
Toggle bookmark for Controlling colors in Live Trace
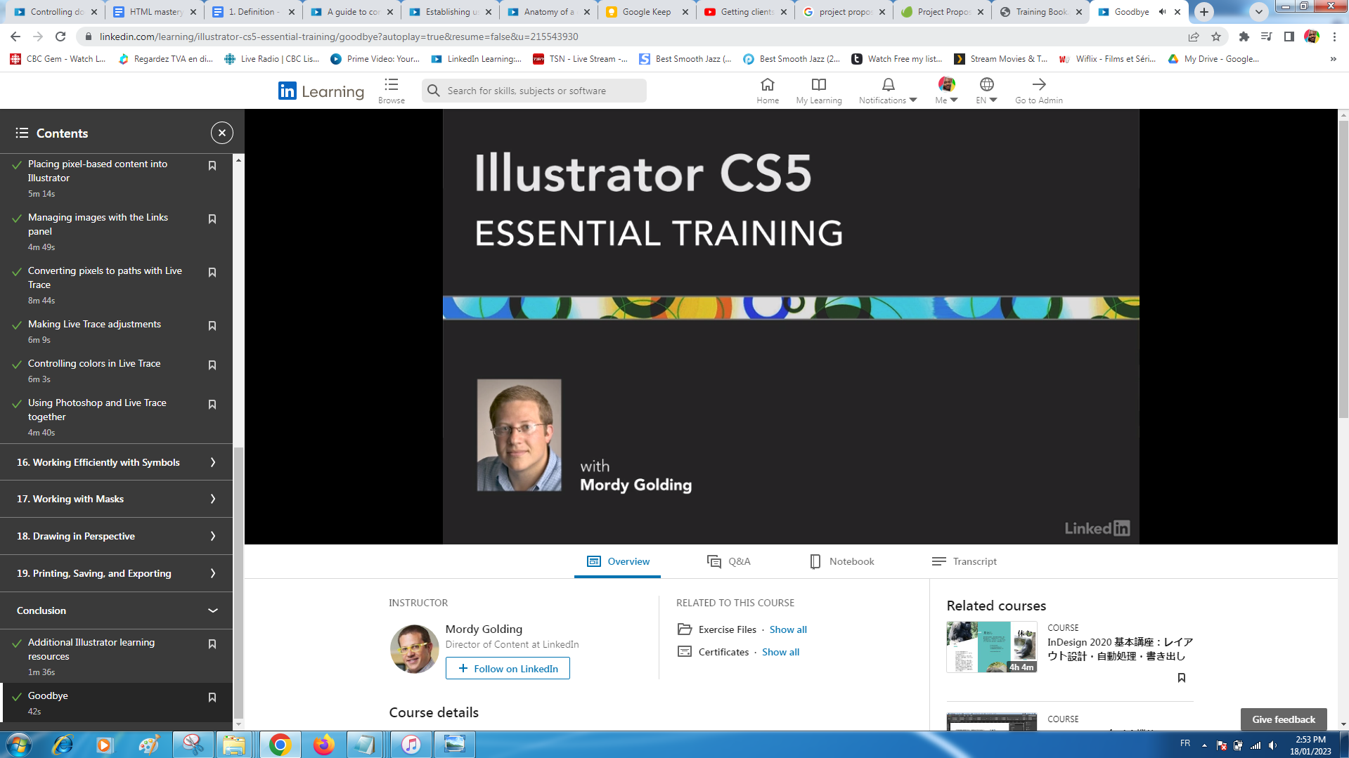click(212, 365)
